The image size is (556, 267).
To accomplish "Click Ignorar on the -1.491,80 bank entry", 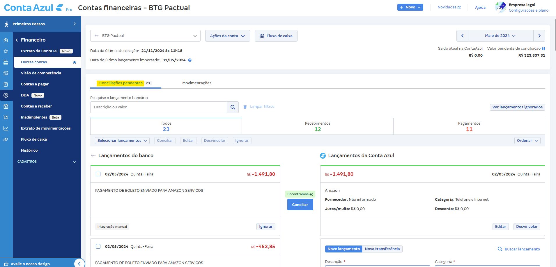I will point(266,227).
